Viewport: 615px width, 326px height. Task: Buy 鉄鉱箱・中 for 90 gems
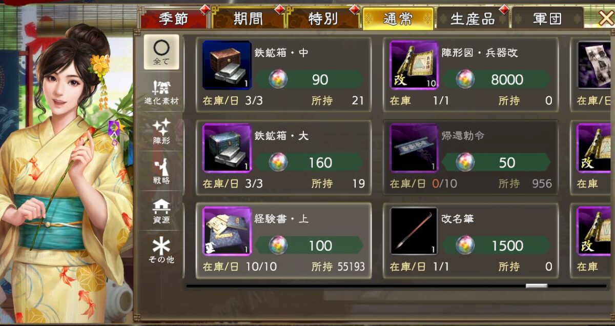(x=310, y=79)
